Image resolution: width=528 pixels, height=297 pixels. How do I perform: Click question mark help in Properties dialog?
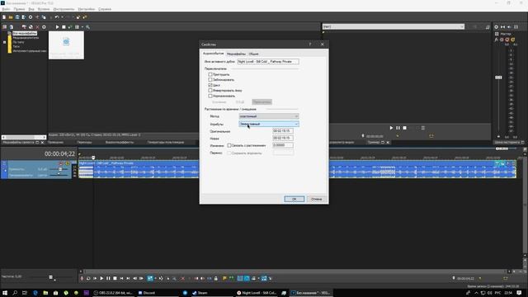pyautogui.click(x=310, y=44)
